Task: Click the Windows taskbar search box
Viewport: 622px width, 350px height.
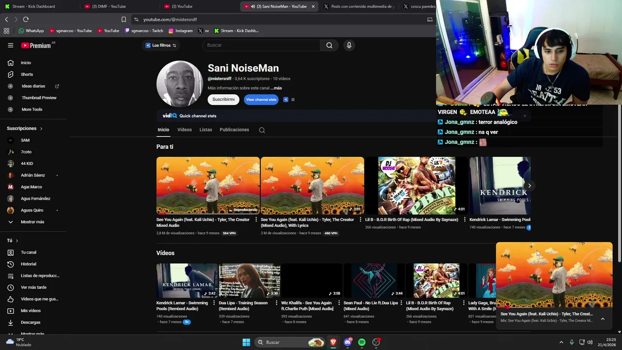Action: coord(290,342)
